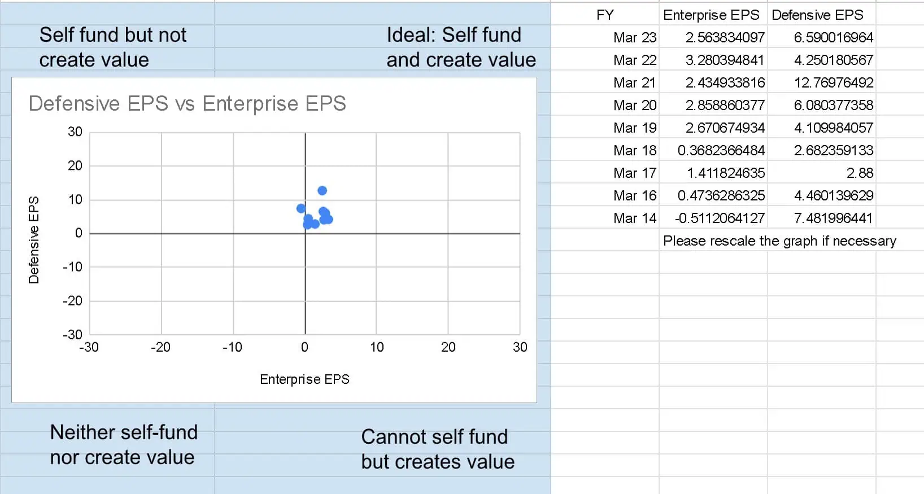Click the highest data point on the scatter chart
The image size is (924, 494).
322,191
